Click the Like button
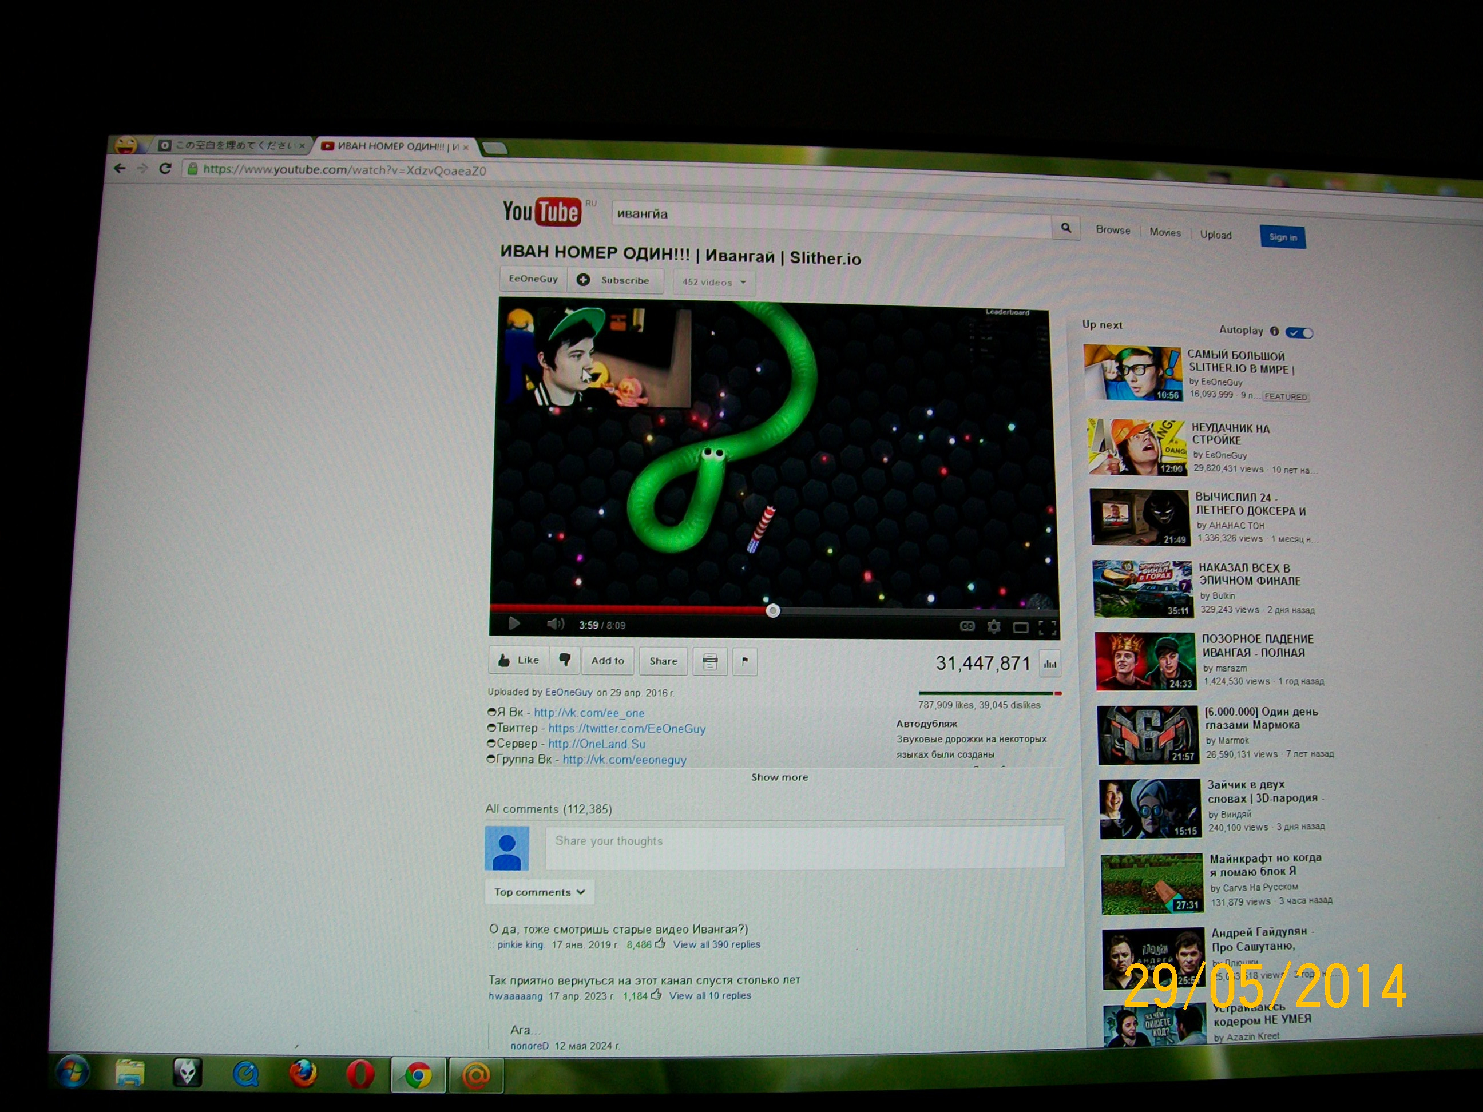Viewport: 1483px width, 1112px height. pos(519,660)
